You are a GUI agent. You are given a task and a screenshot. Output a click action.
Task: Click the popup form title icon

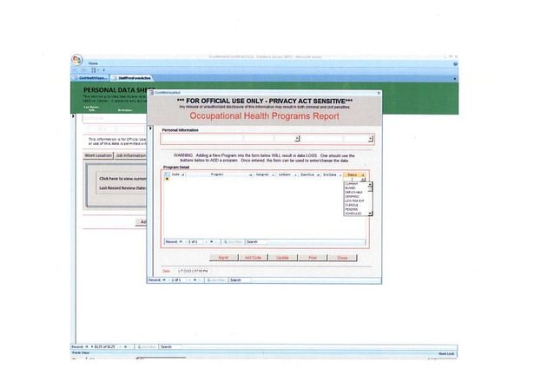point(151,93)
